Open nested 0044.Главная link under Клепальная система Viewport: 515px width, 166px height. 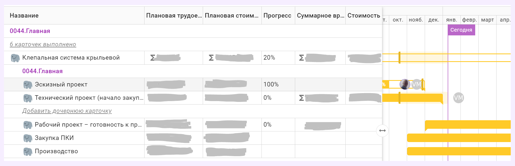coord(42,71)
